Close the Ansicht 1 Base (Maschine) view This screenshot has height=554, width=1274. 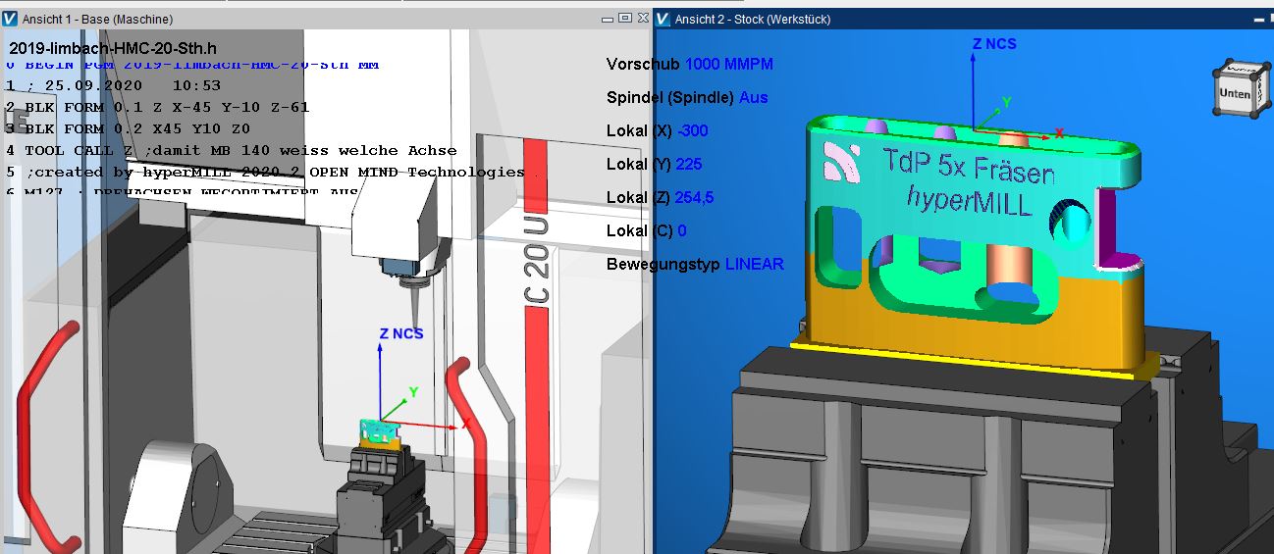pyautogui.click(x=642, y=18)
